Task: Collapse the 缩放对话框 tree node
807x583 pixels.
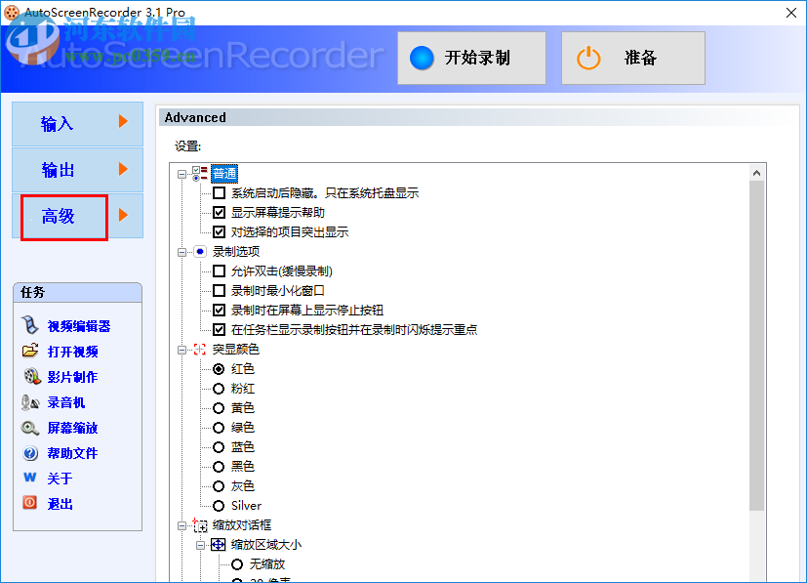Action: click(183, 524)
